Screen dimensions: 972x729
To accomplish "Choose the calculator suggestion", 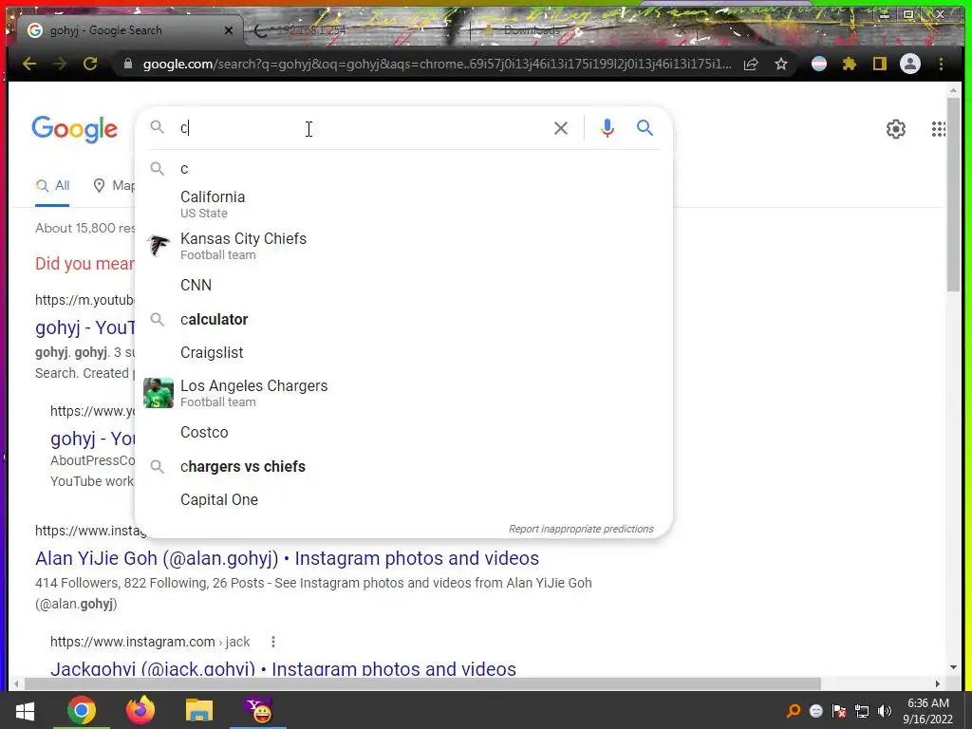I will [403, 319].
